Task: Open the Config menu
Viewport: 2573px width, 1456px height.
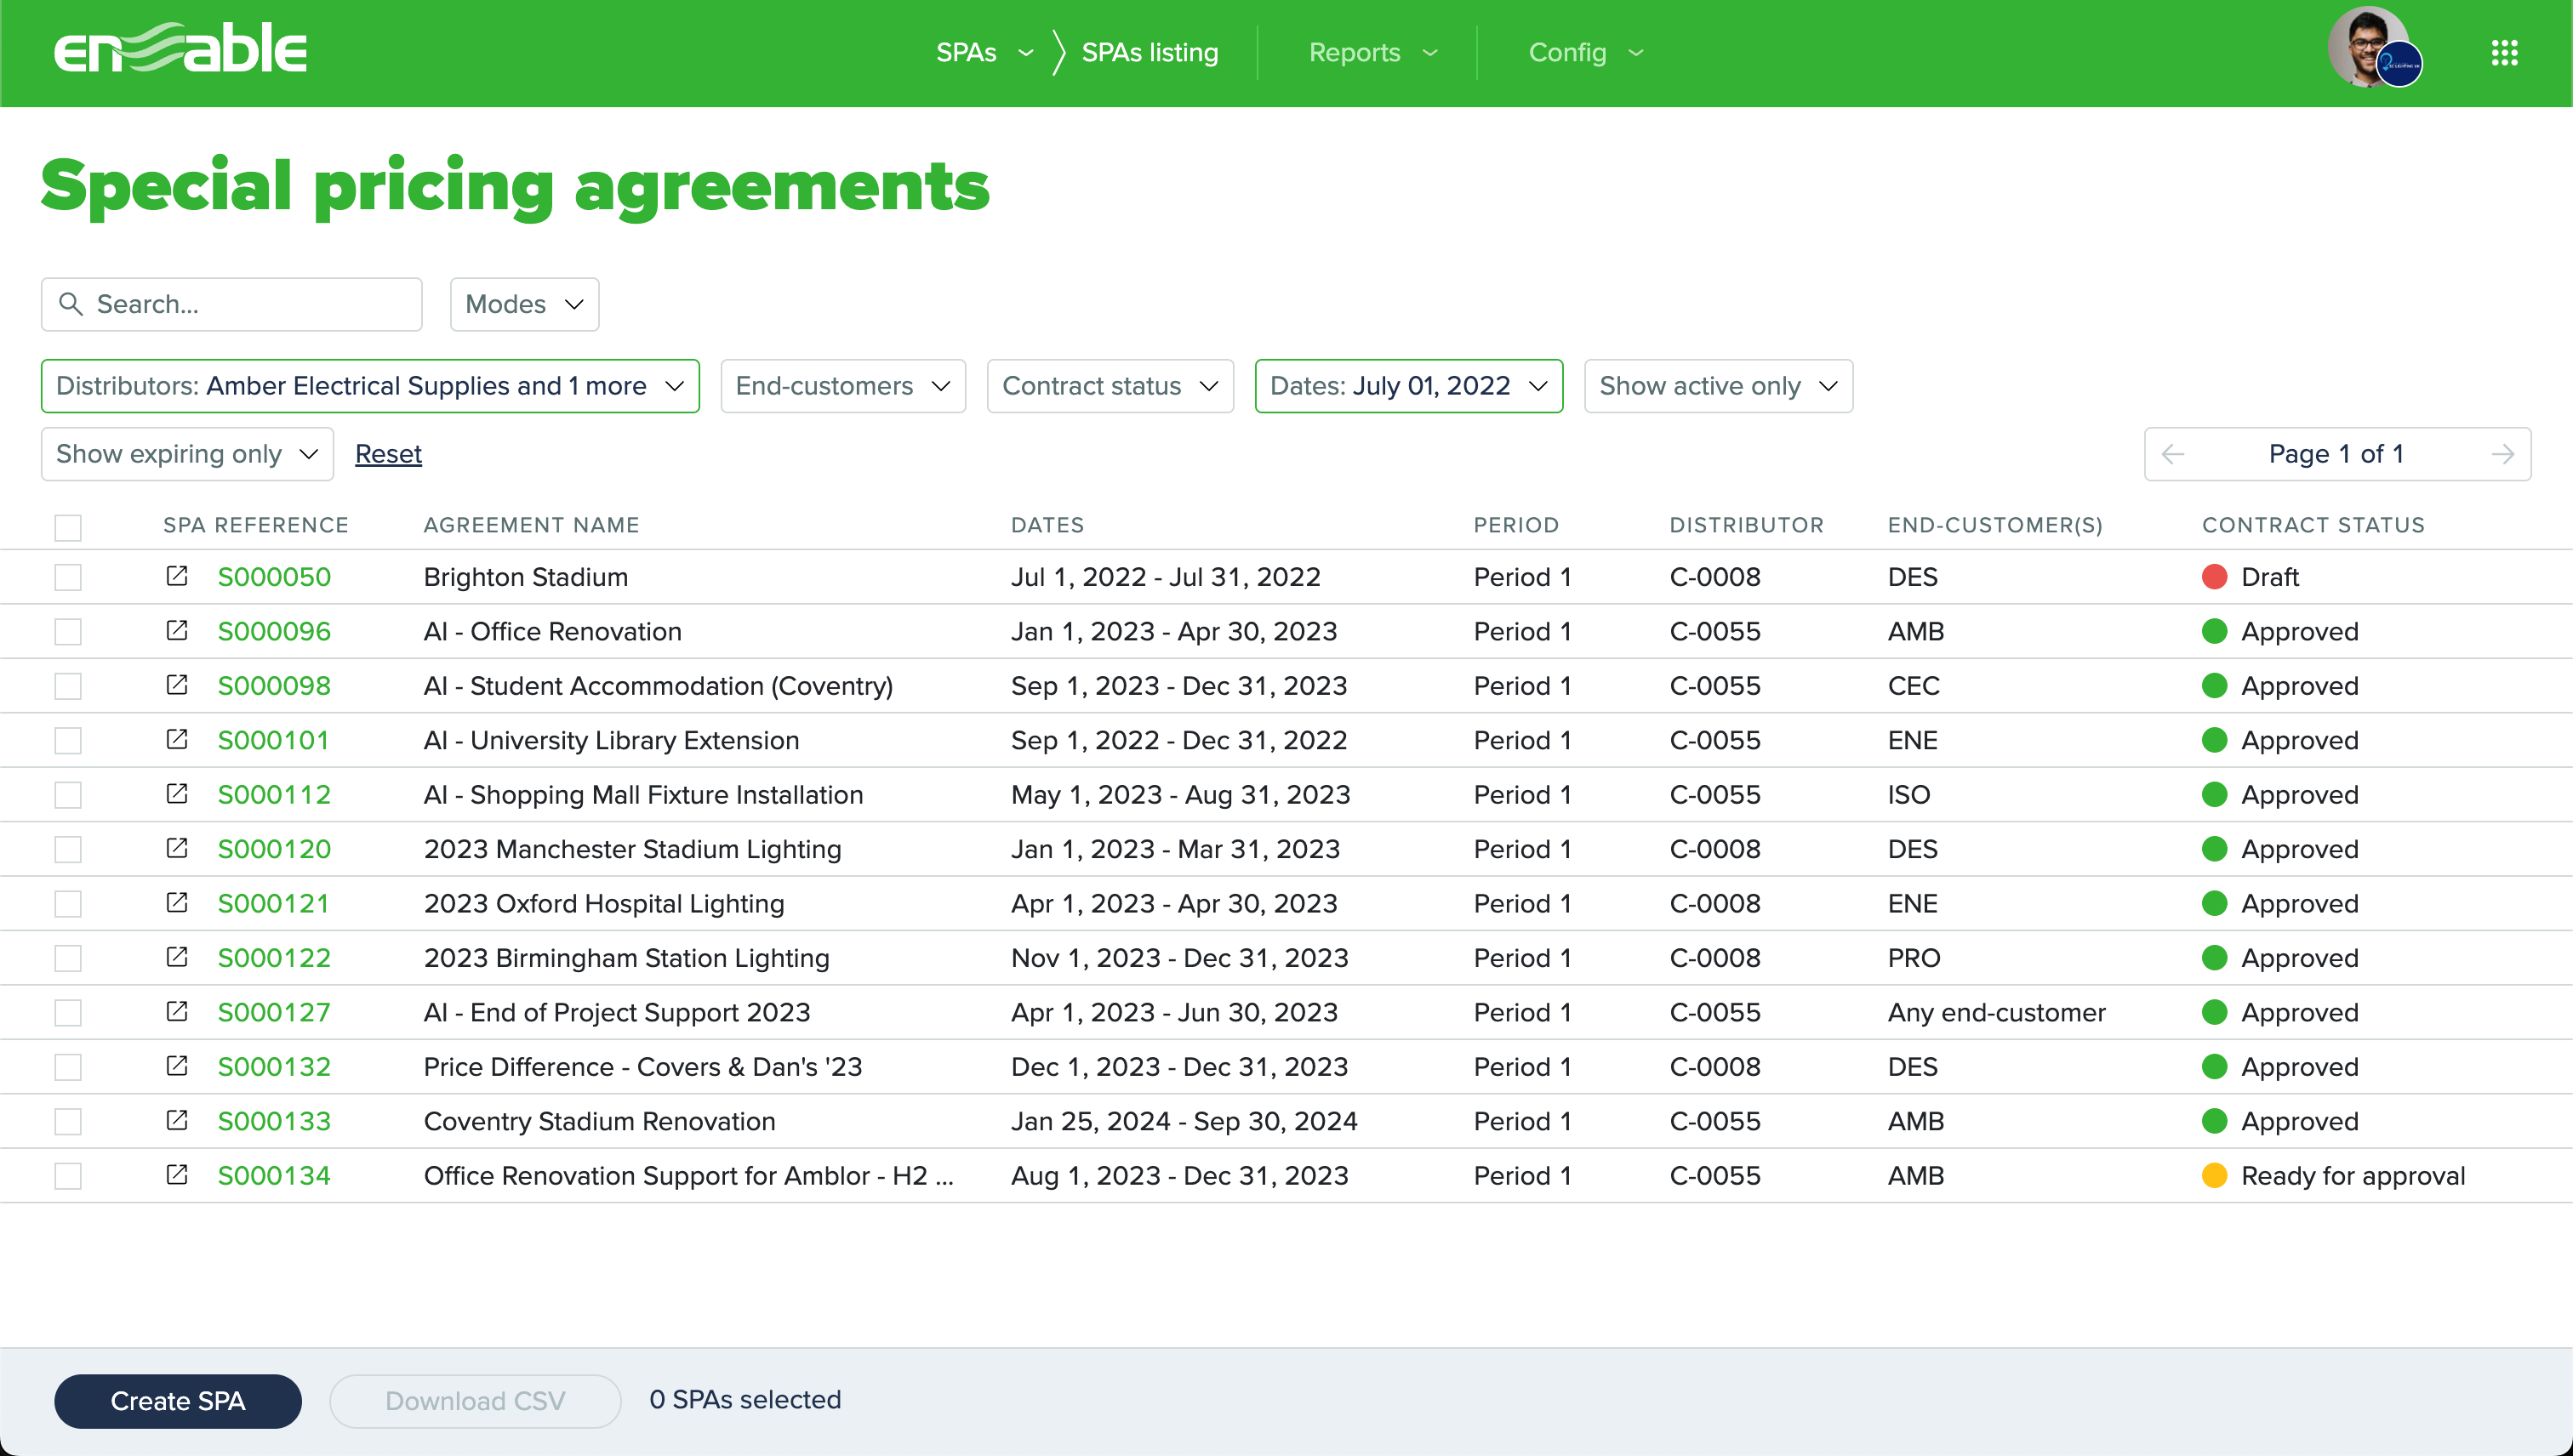Action: (1566, 52)
